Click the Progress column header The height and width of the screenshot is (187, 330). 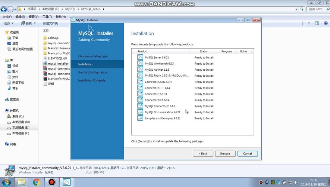point(227,51)
